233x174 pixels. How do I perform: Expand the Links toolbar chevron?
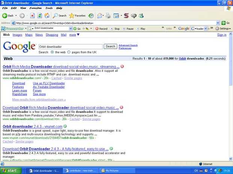point(175,28)
